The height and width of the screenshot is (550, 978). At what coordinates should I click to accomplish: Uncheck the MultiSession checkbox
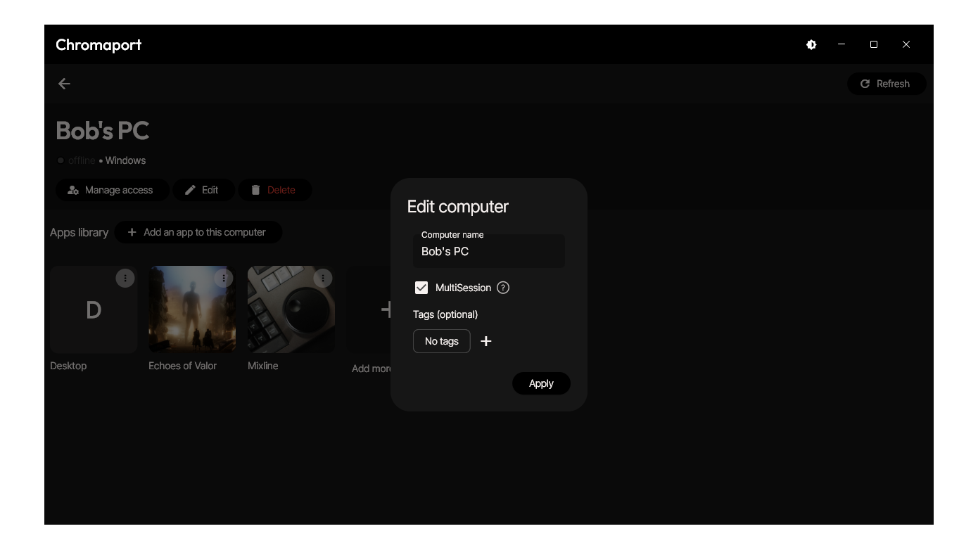click(421, 288)
